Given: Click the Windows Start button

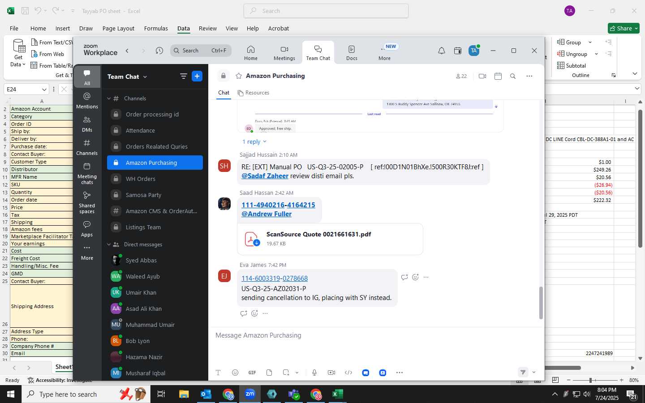Looking at the screenshot, I should point(11,394).
